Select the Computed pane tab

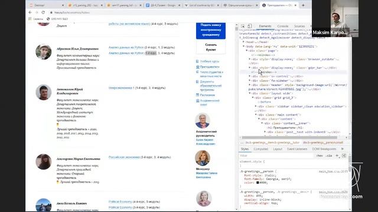click(261, 149)
